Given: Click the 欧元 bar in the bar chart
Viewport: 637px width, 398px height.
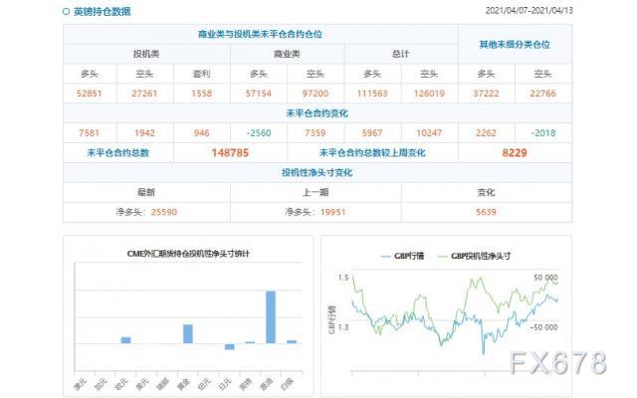Looking at the screenshot, I should [126, 340].
